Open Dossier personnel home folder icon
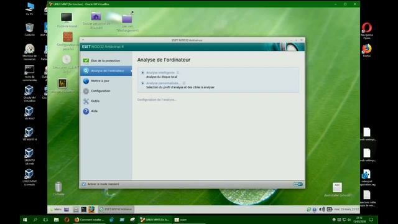Viewport: 398px width, 224px height. pos(96,21)
